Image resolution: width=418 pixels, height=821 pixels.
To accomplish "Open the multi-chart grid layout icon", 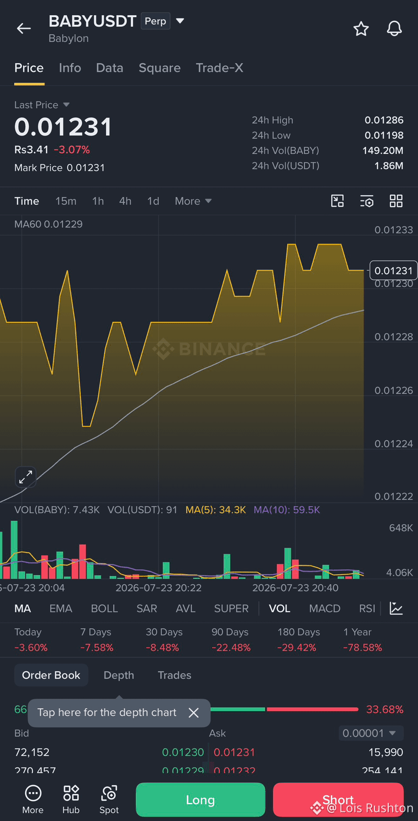I will (396, 201).
